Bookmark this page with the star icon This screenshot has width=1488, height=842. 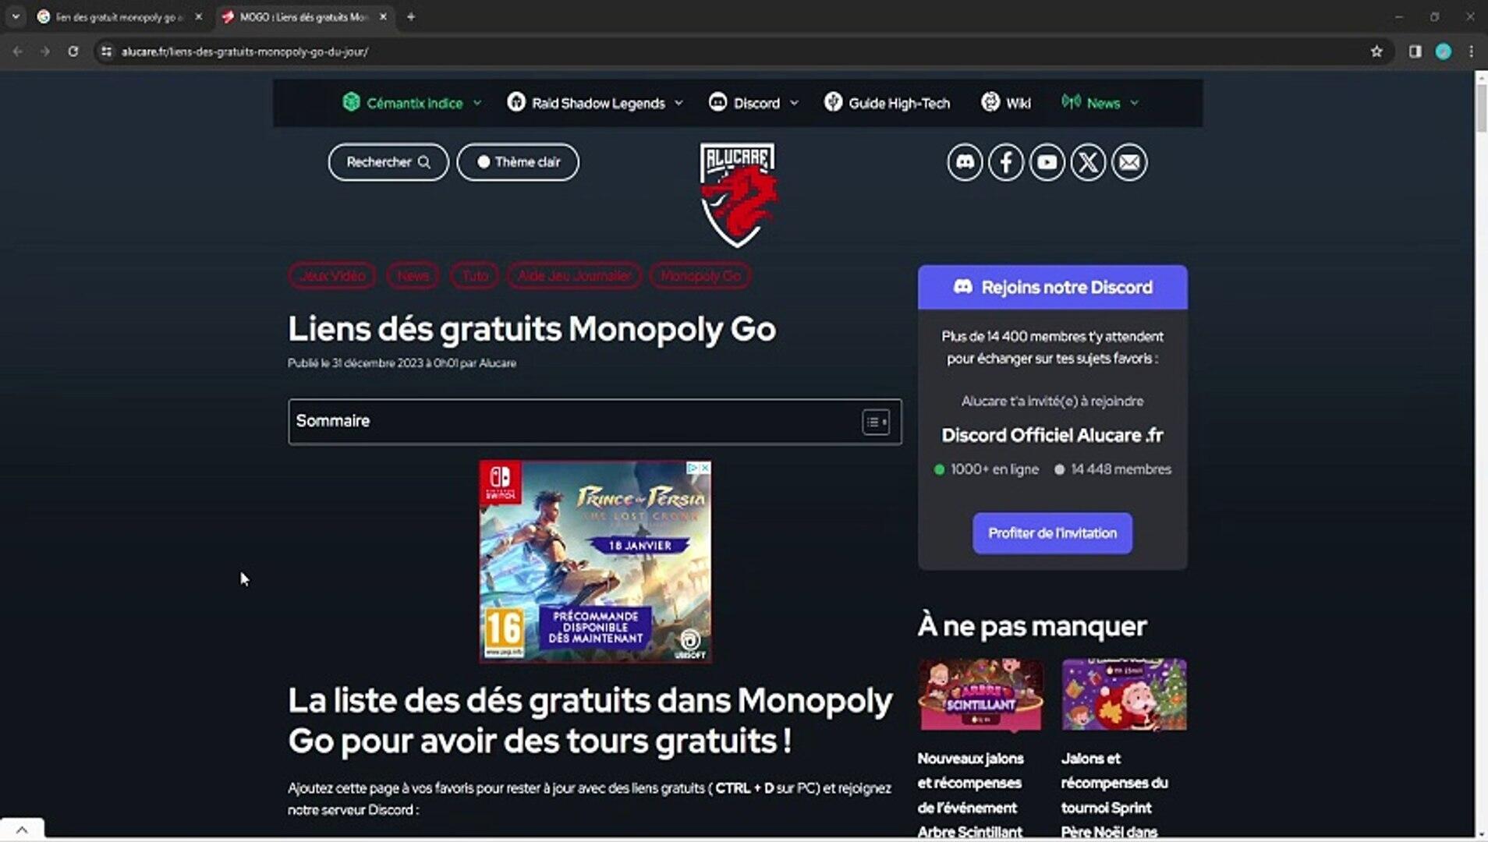coord(1376,51)
